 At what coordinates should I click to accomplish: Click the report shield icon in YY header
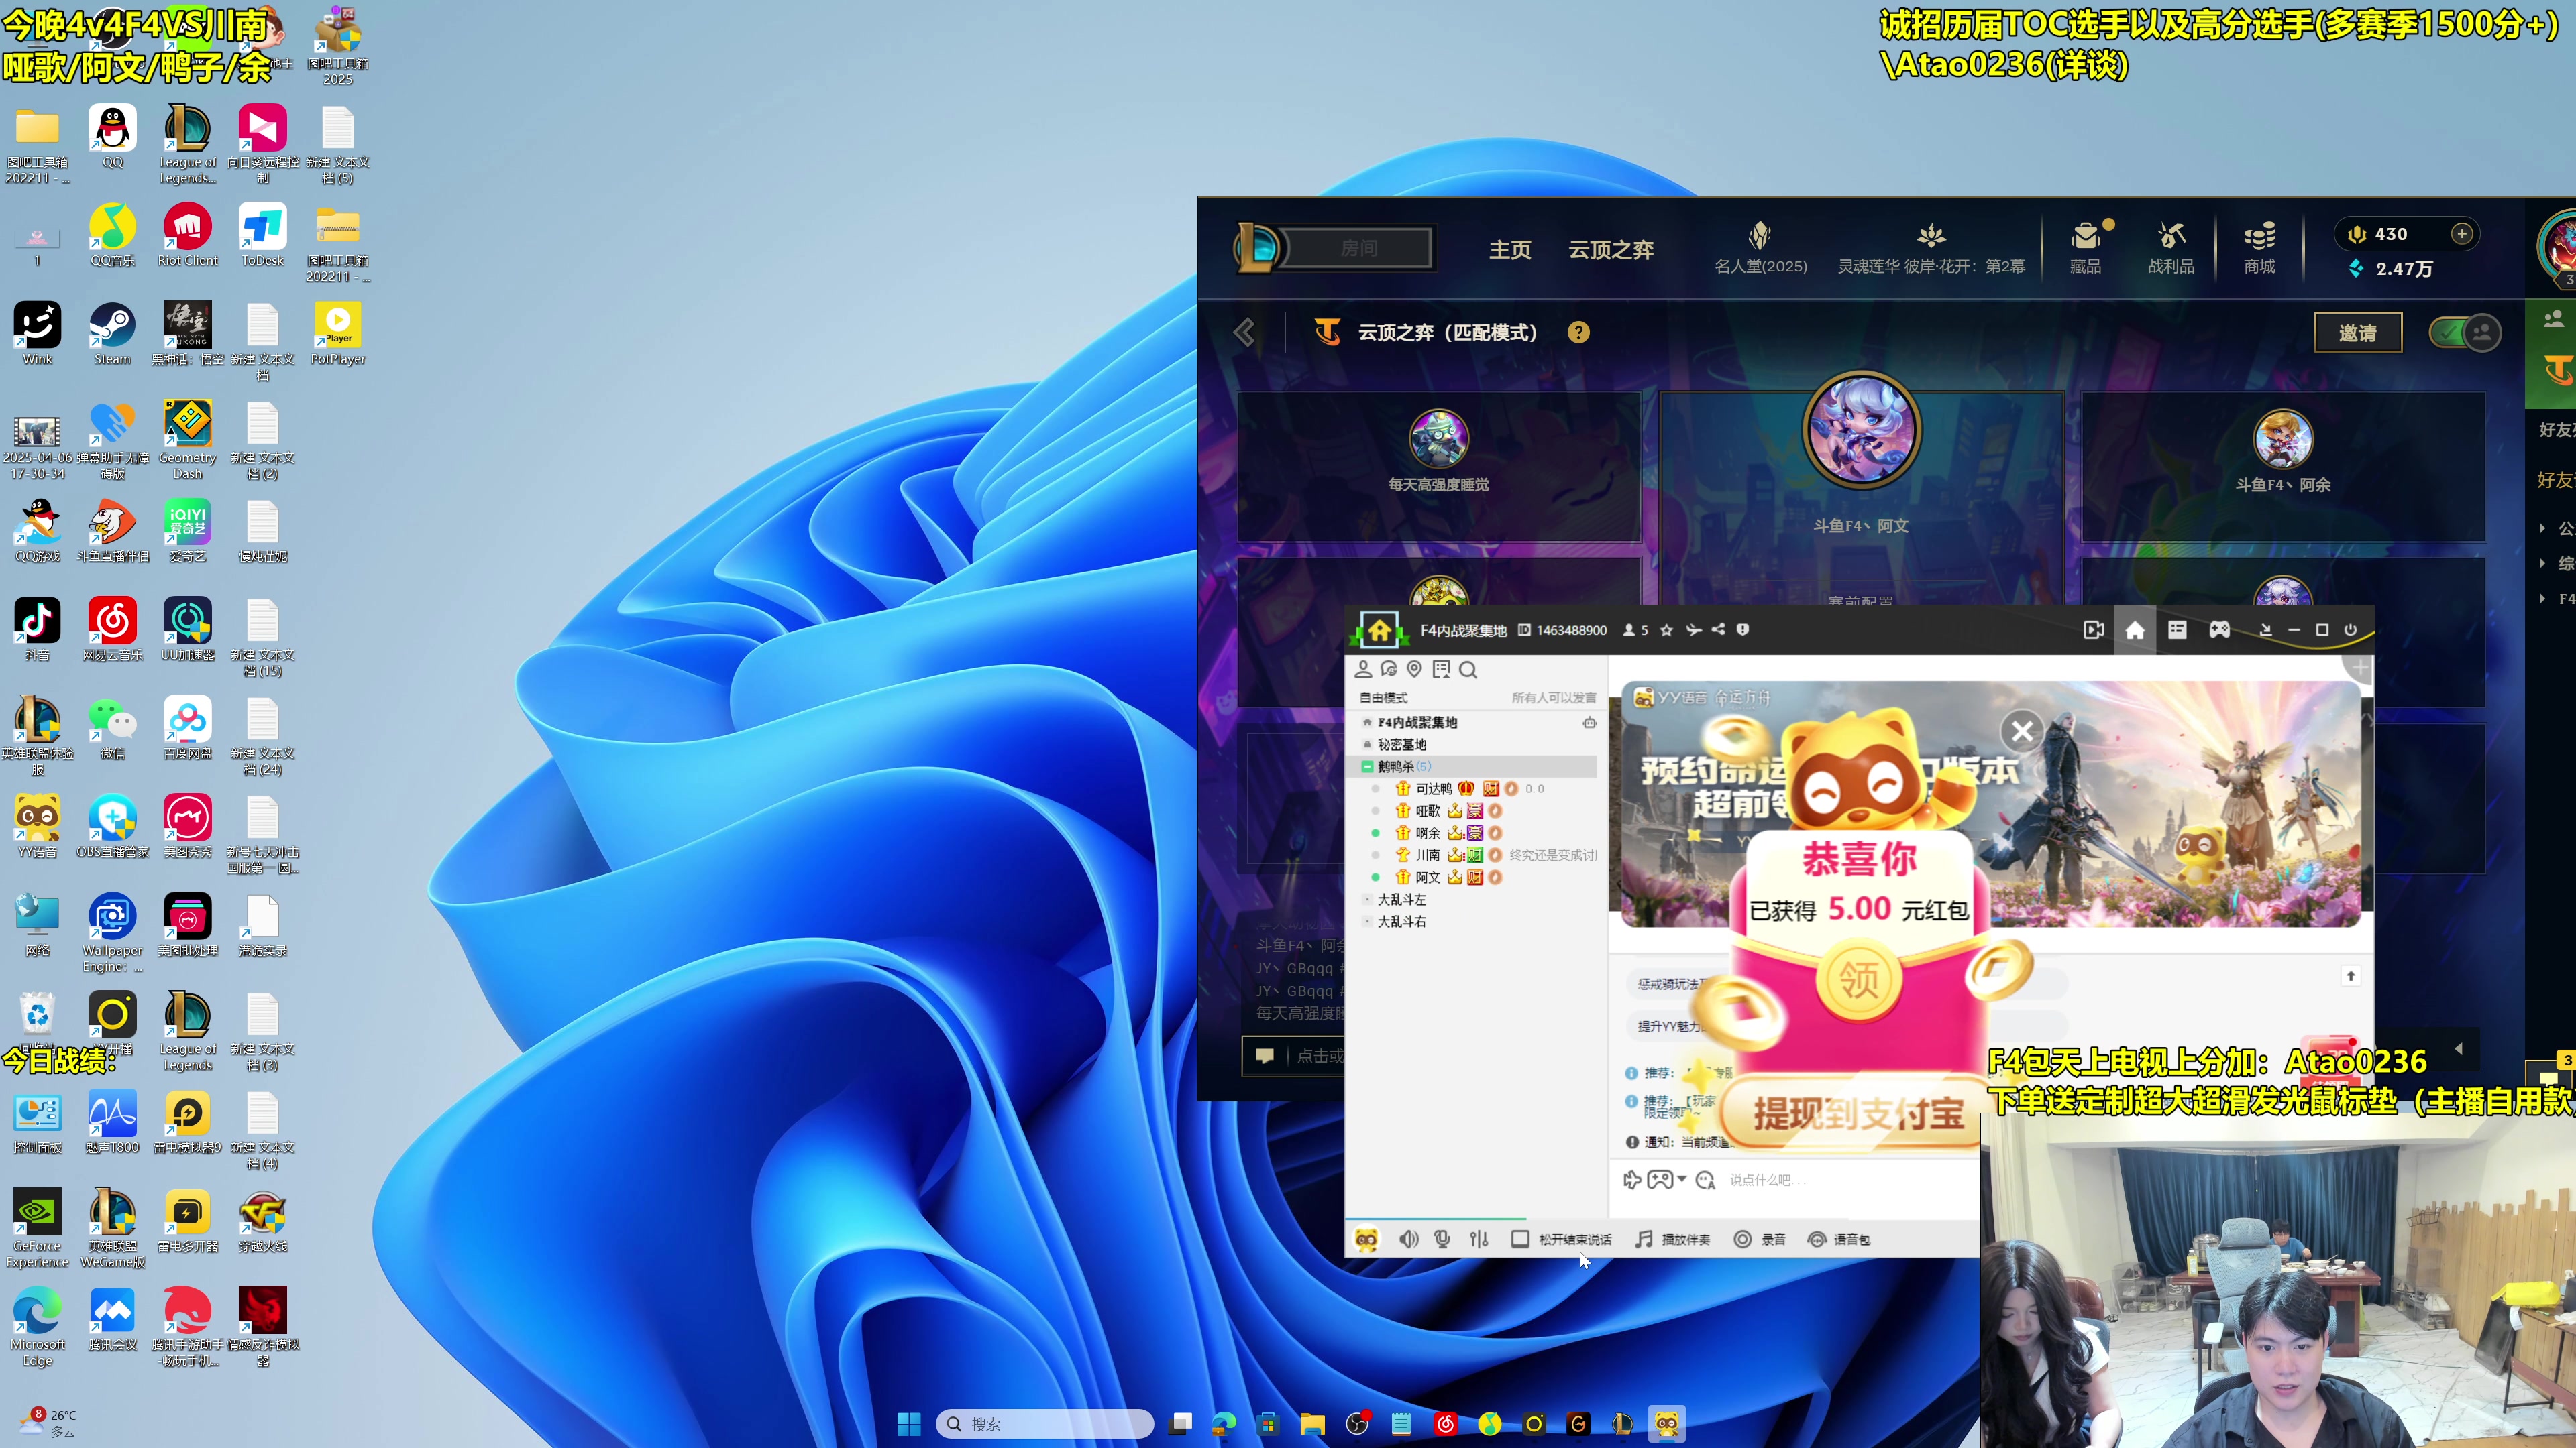(1743, 631)
